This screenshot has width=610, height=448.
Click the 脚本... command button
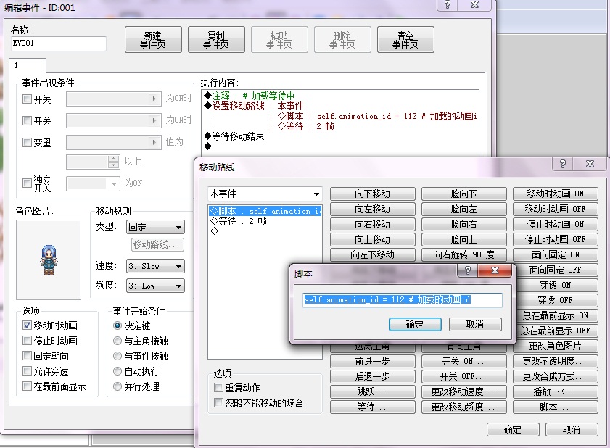click(555, 407)
